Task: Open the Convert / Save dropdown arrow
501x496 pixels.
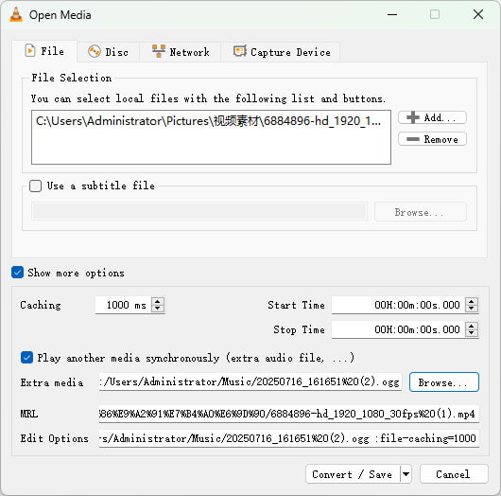Action: (406, 474)
